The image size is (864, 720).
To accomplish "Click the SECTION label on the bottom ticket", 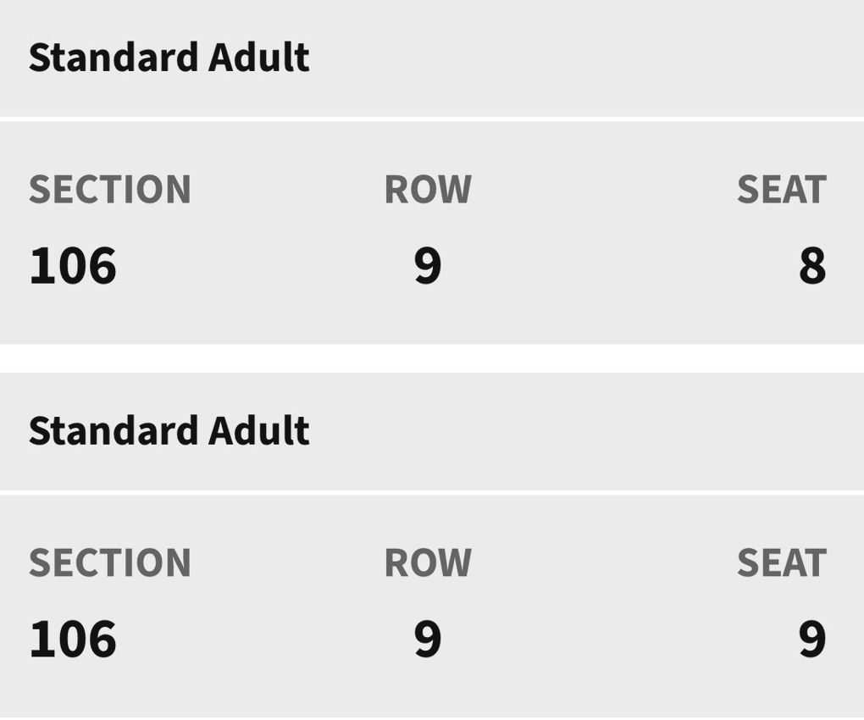I will click(110, 562).
